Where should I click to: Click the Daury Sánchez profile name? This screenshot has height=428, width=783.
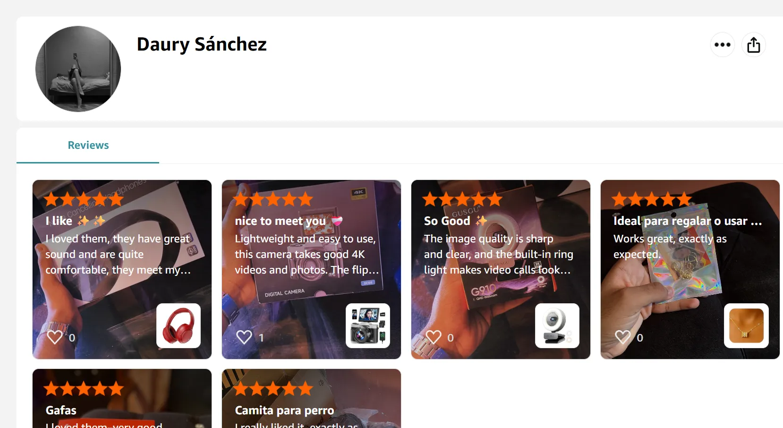[x=202, y=44]
